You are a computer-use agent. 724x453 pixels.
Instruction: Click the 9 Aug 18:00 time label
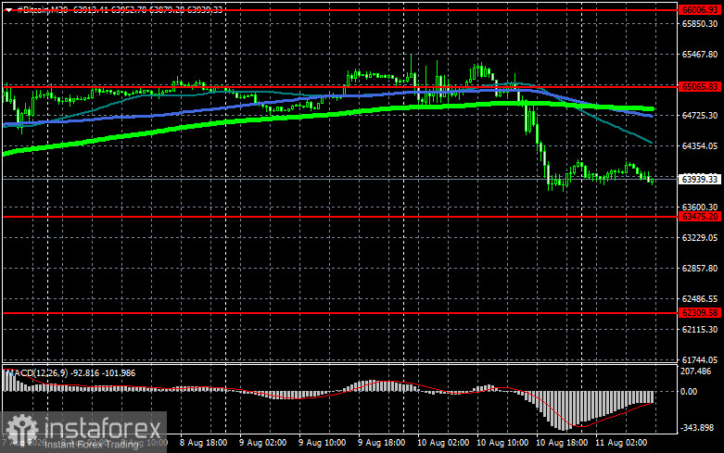click(x=381, y=443)
